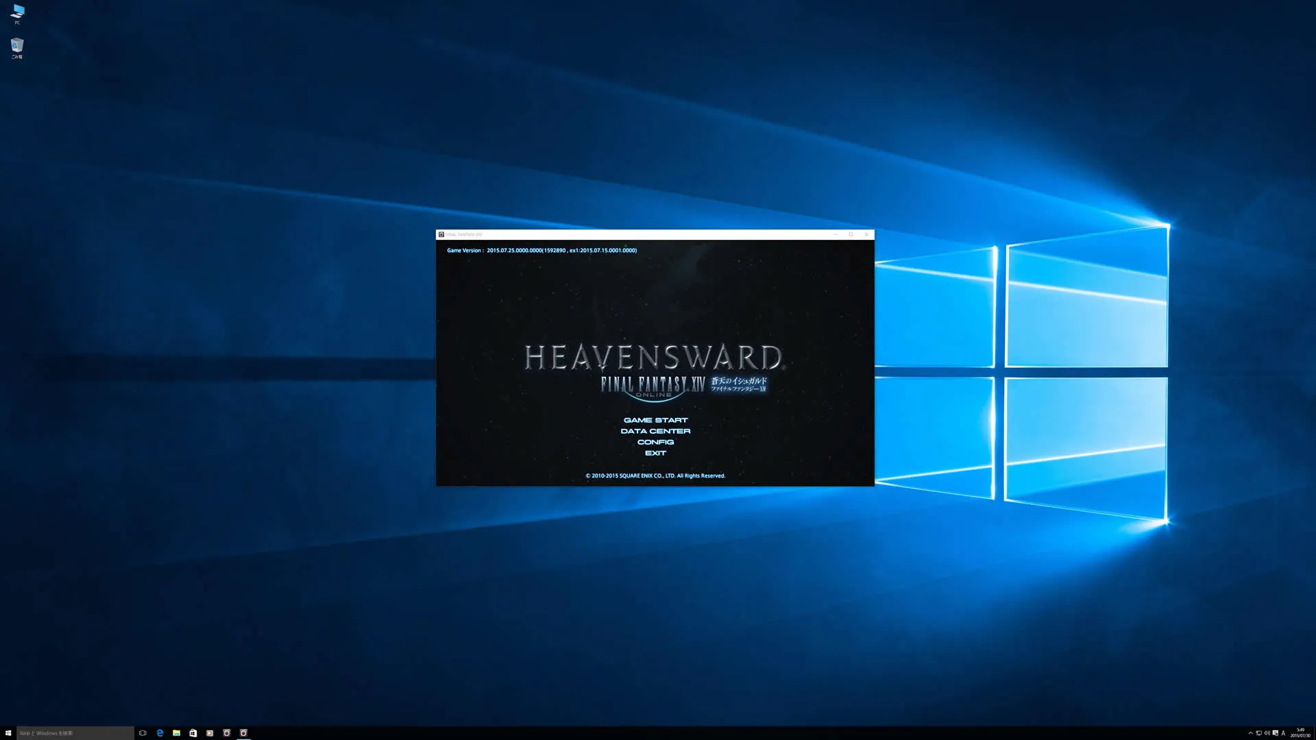Open the Store taskbar icon
The image size is (1316, 740).
193,733
